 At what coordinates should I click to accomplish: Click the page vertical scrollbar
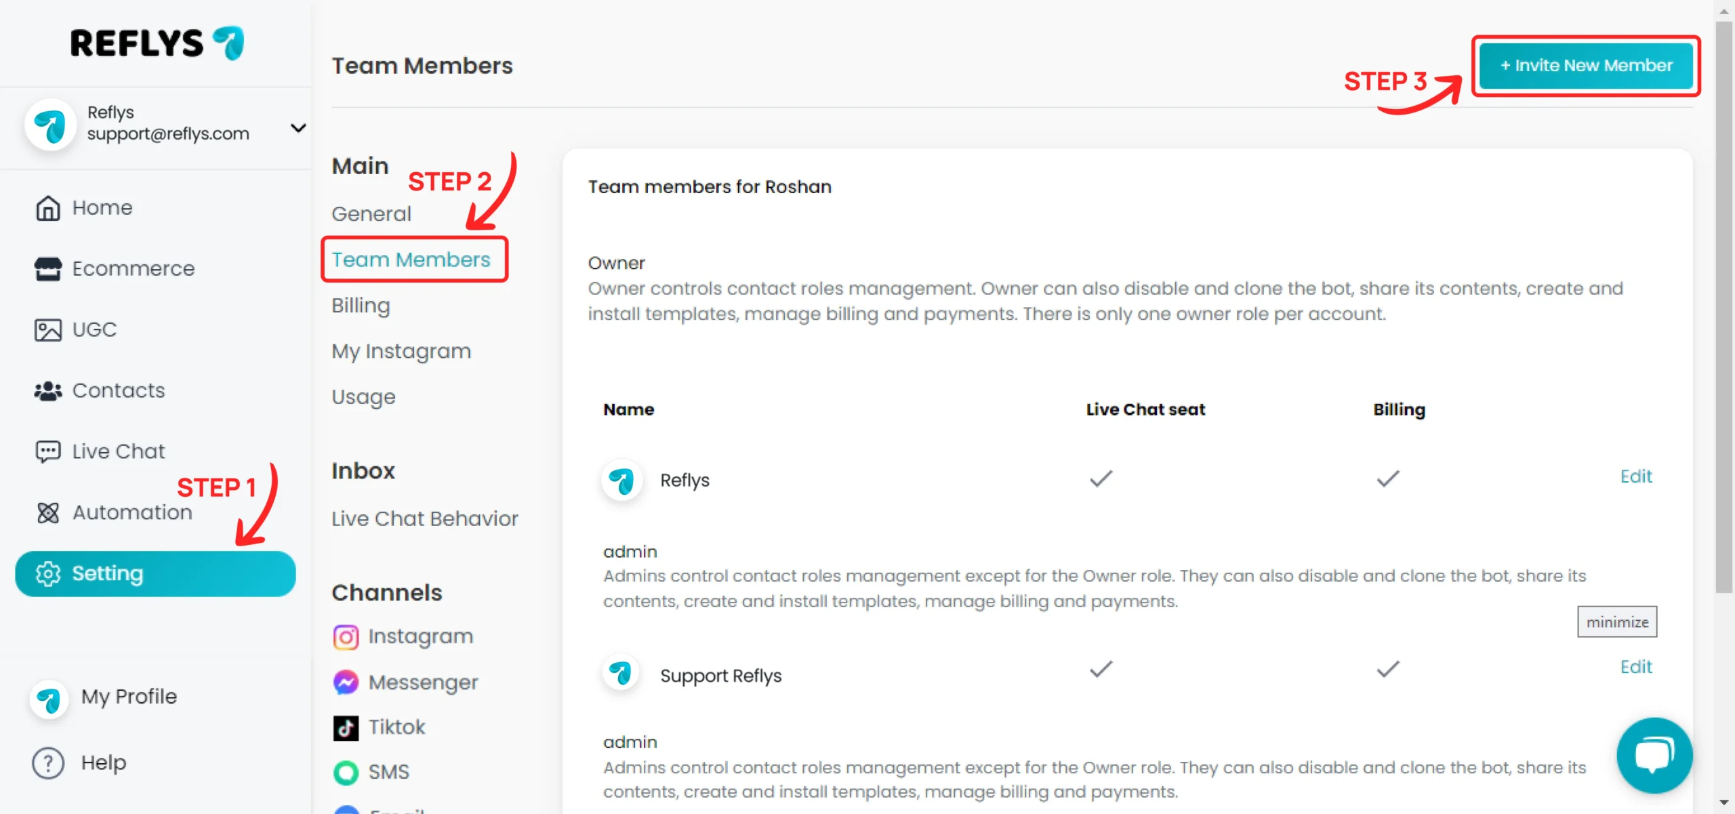point(1724,307)
